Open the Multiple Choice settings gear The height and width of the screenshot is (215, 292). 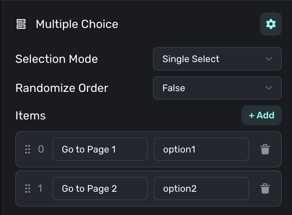point(271,24)
